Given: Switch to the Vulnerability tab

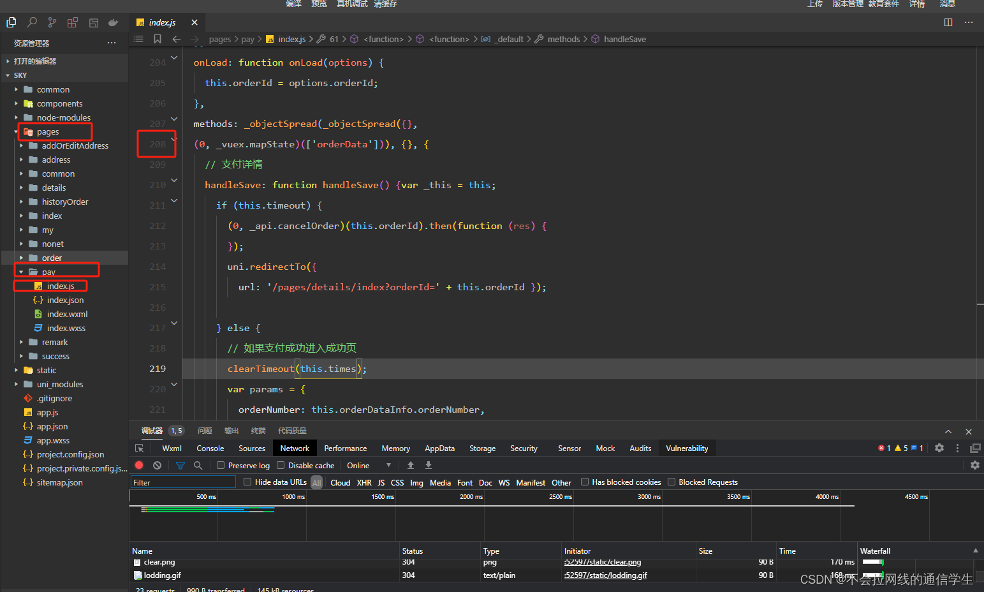Looking at the screenshot, I should click(x=687, y=448).
